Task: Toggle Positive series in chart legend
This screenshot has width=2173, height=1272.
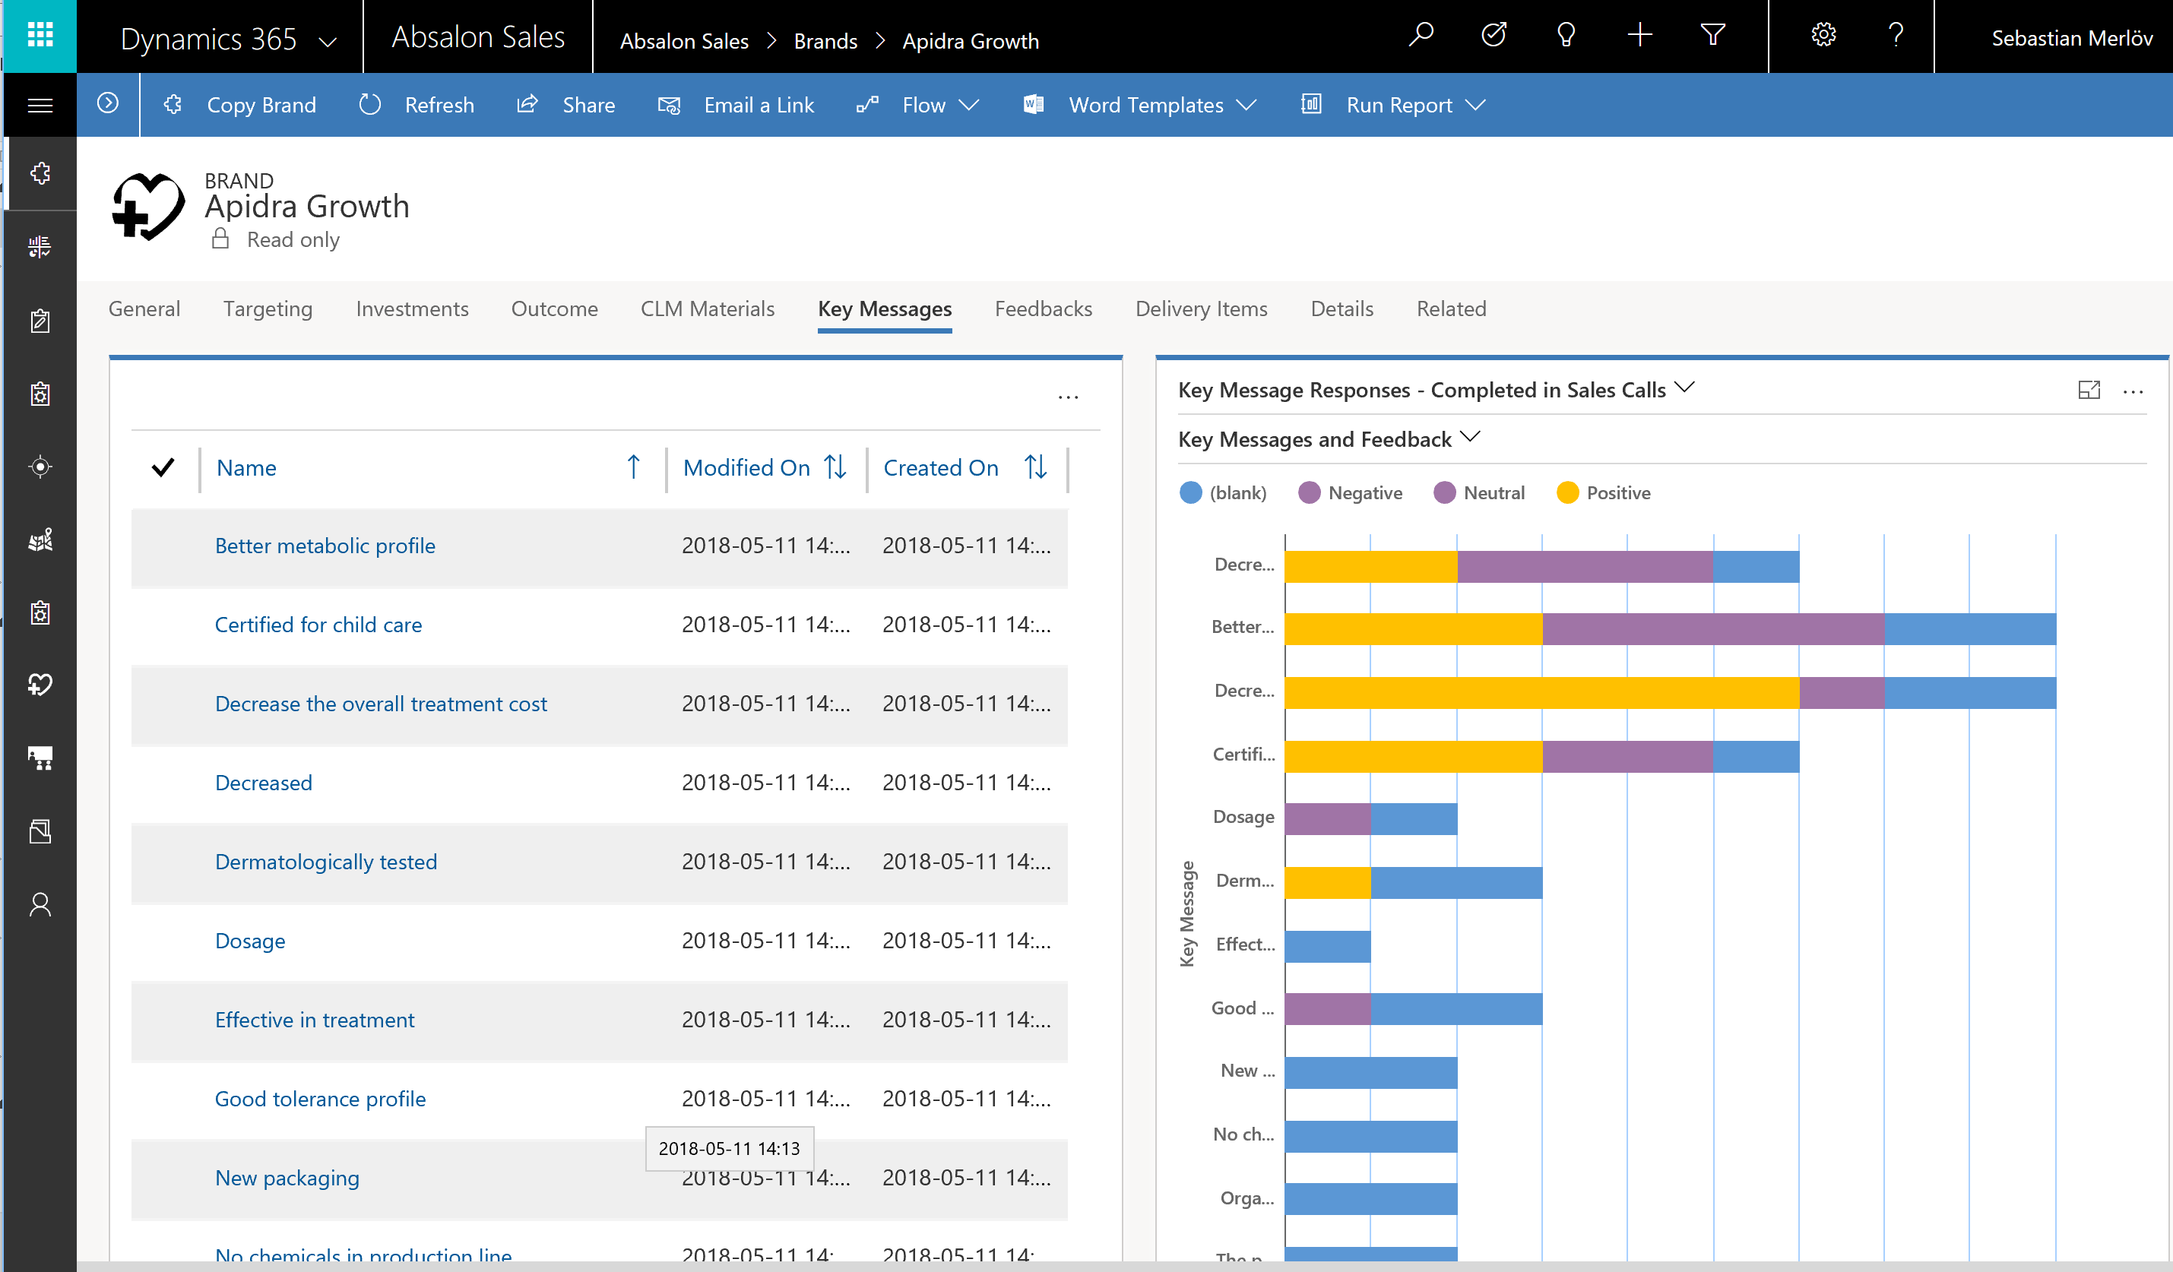Action: coord(1604,493)
